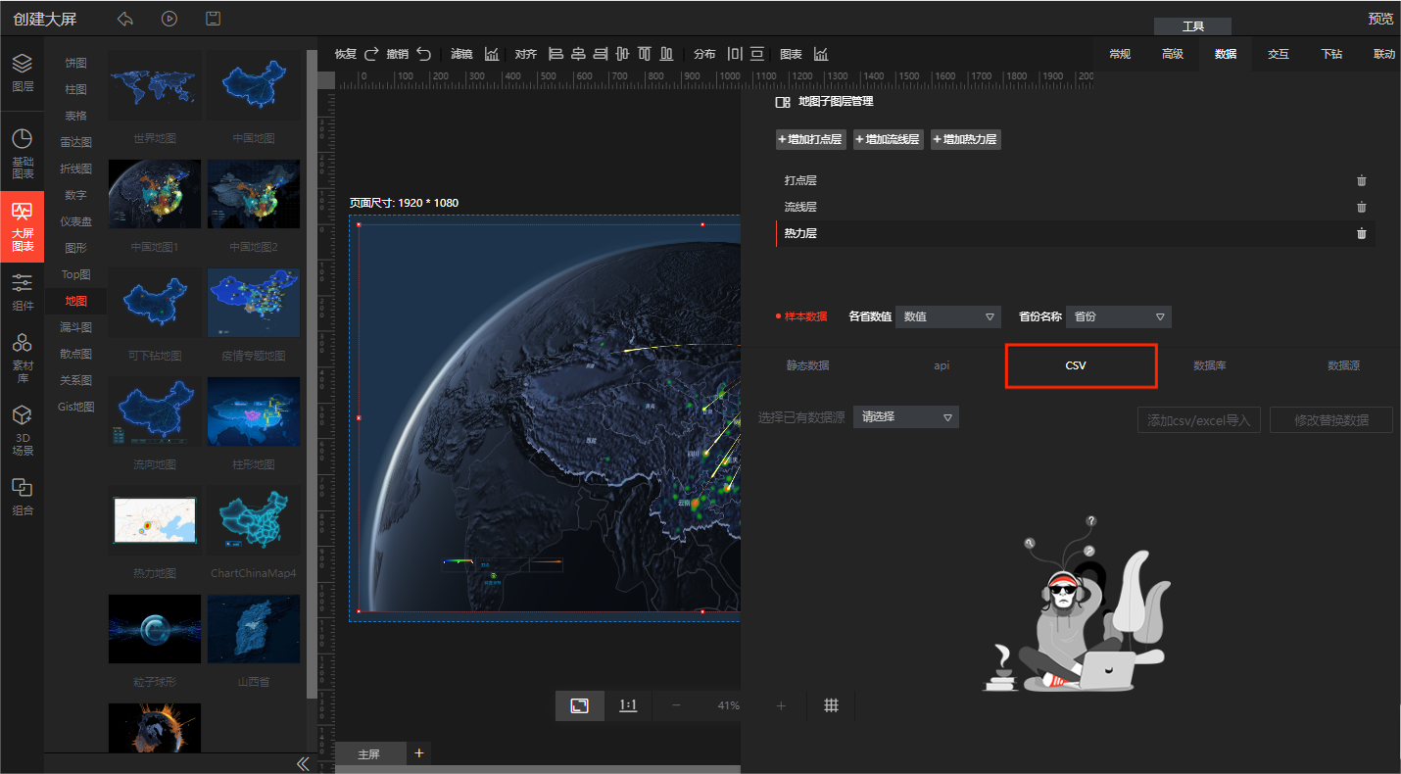Click the save disk icon in header
Viewport: 1401px width, 774px height.
[213, 19]
